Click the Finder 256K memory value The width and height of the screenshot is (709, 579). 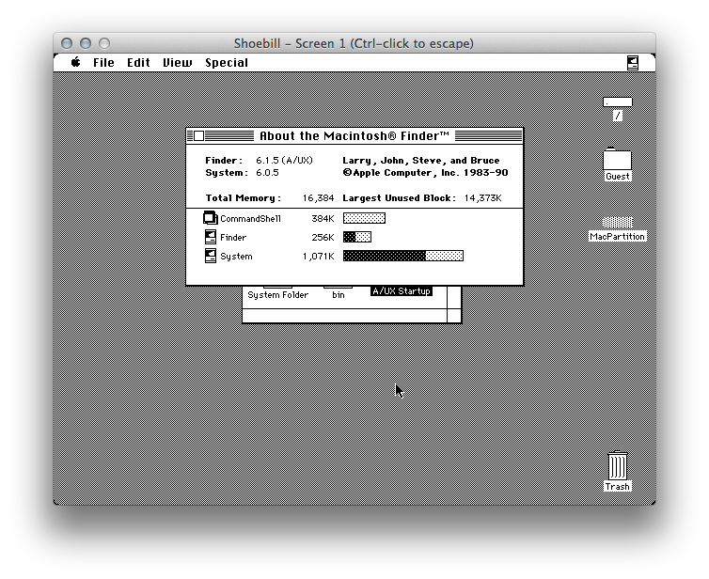pyautogui.click(x=323, y=237)
